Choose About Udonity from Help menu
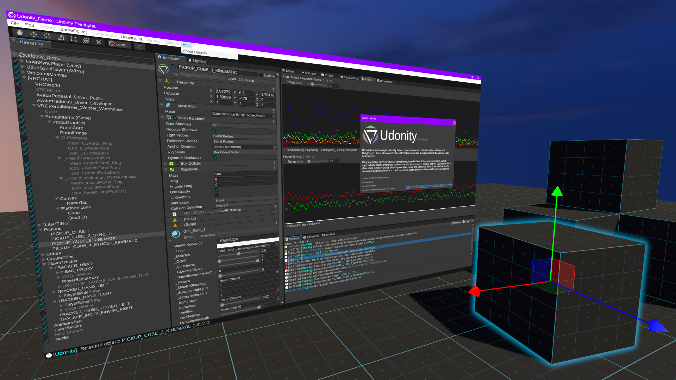 [x=195, y=52]
